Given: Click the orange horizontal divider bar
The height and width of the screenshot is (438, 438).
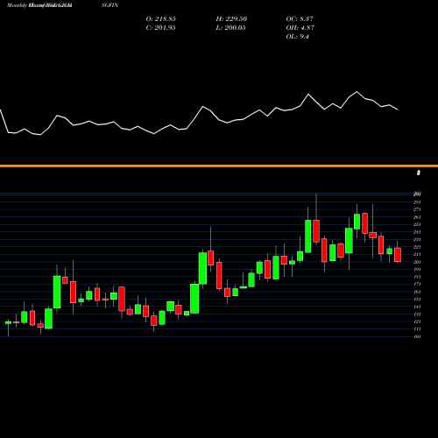Looking at the screenshot, I should pyautogui.click(x=219, y=166).
